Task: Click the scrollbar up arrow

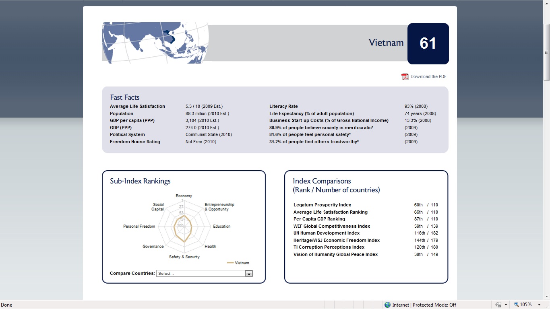Action: (x=546, y=3)
